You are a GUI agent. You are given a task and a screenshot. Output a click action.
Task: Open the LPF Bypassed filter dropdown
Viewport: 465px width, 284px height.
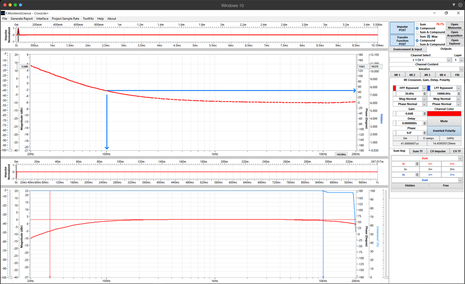click(459, 88)
